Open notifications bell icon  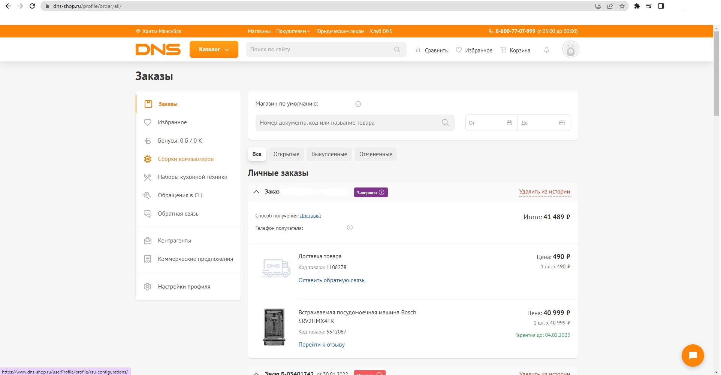[x=546, y=50]
